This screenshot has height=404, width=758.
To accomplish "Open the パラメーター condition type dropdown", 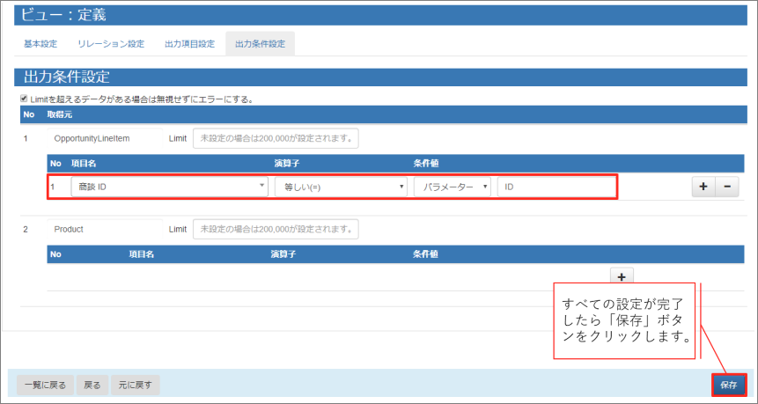I will coord(452,187).
